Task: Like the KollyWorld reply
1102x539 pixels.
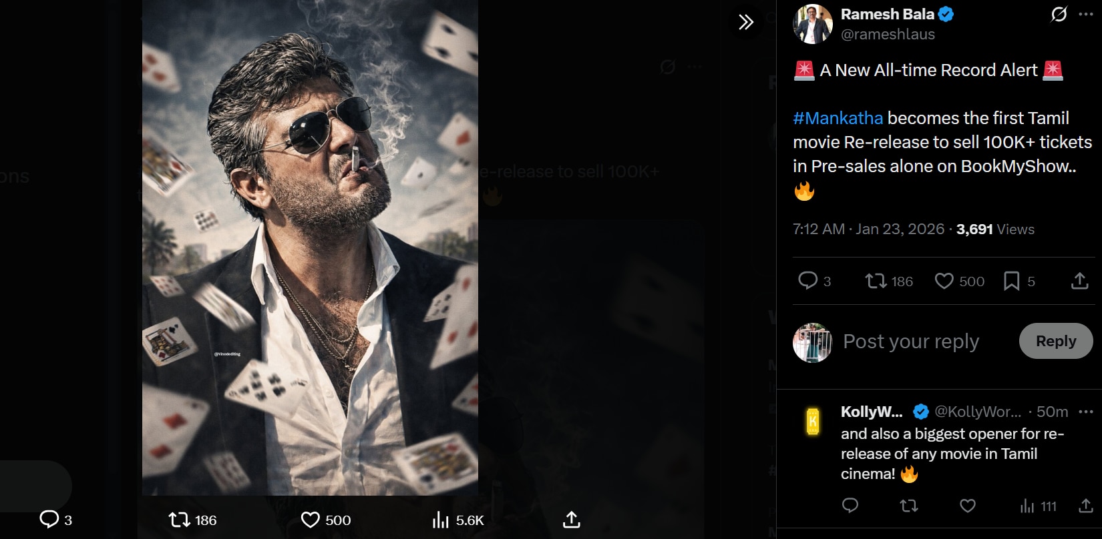Action: tap(968, 506)
